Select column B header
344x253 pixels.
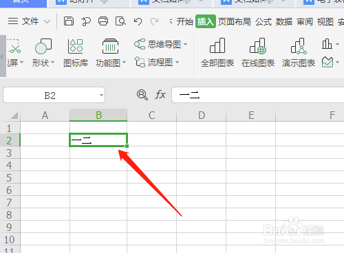98,115
